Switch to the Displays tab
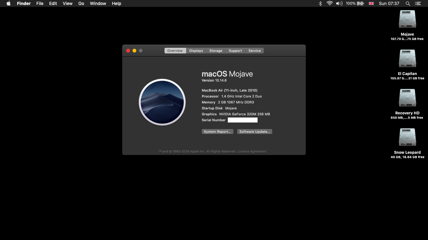The height and width of the screenshot is (240, 428). click(x=196, y=51)
